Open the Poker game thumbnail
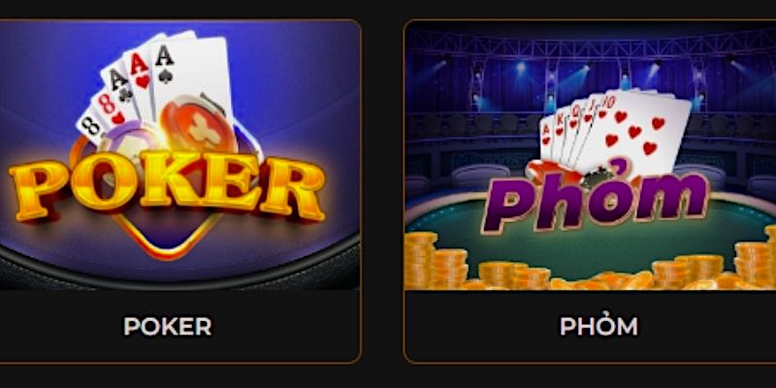The image size is (776, 388). 179,155
